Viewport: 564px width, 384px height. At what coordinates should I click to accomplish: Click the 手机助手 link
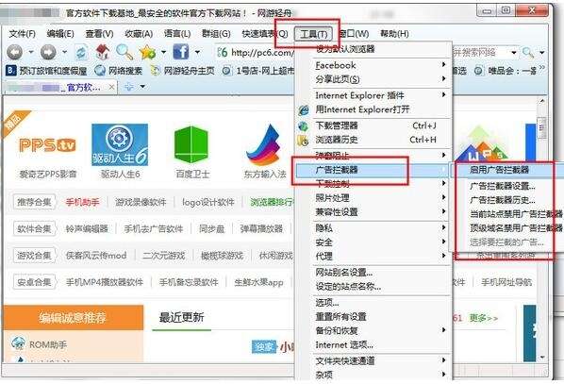point(82,202)
